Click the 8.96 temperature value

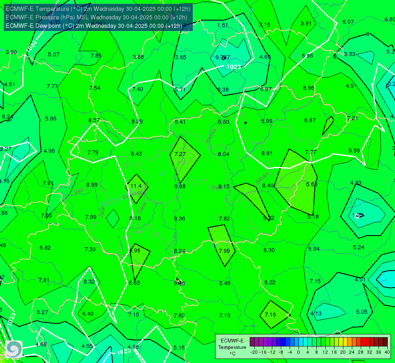[x=309, y=88]
